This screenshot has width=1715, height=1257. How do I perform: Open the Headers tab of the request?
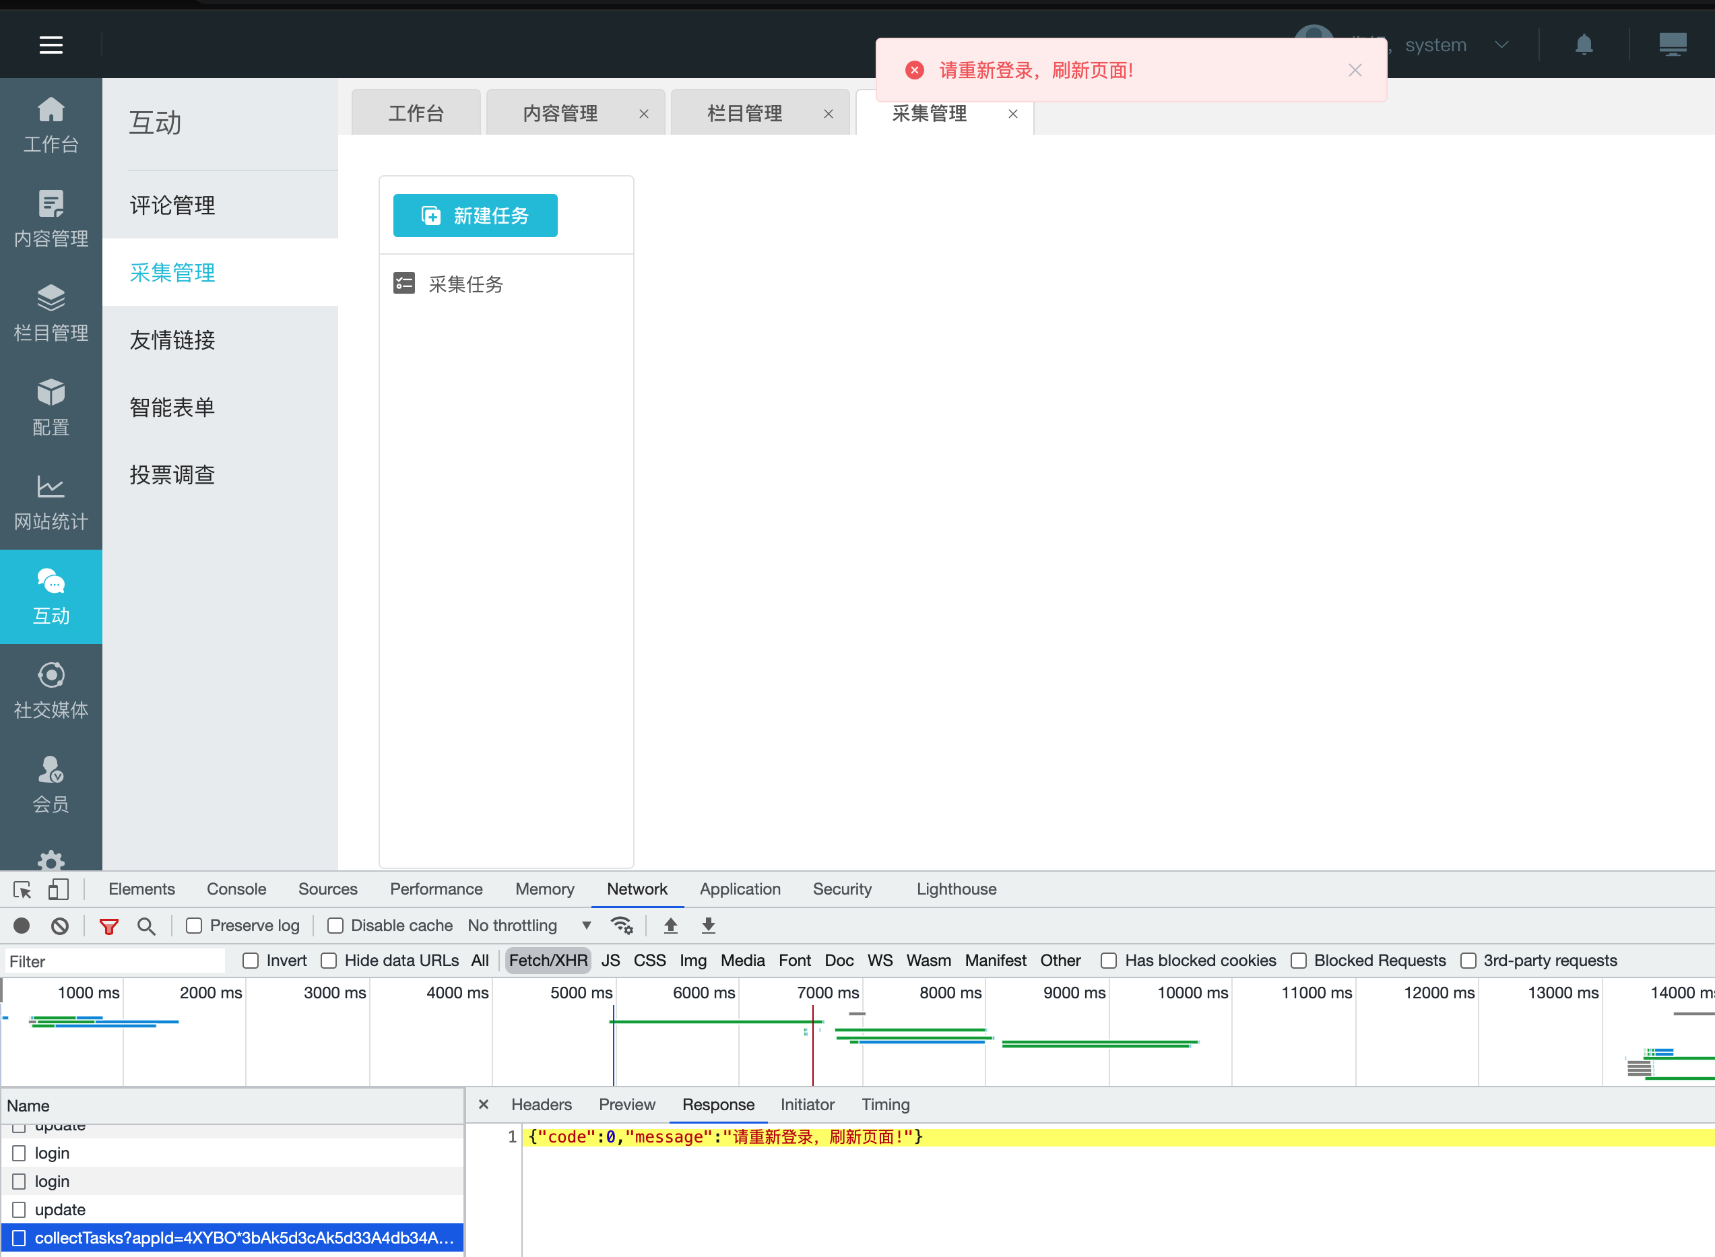coord(541,1105)
